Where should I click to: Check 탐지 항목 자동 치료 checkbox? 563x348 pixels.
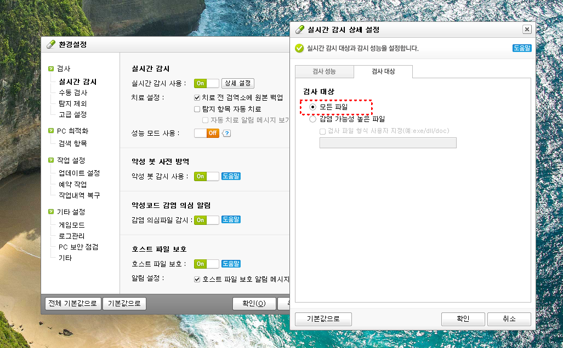click(x=197, y=109)
